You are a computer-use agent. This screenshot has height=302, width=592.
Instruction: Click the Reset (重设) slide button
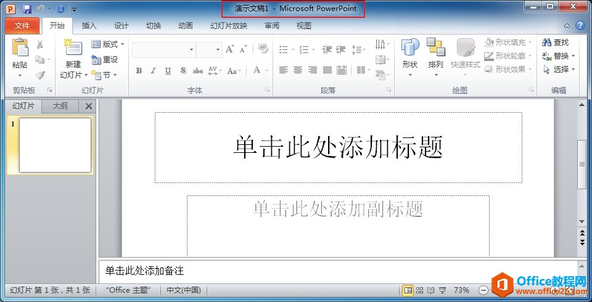click(105, 59)
